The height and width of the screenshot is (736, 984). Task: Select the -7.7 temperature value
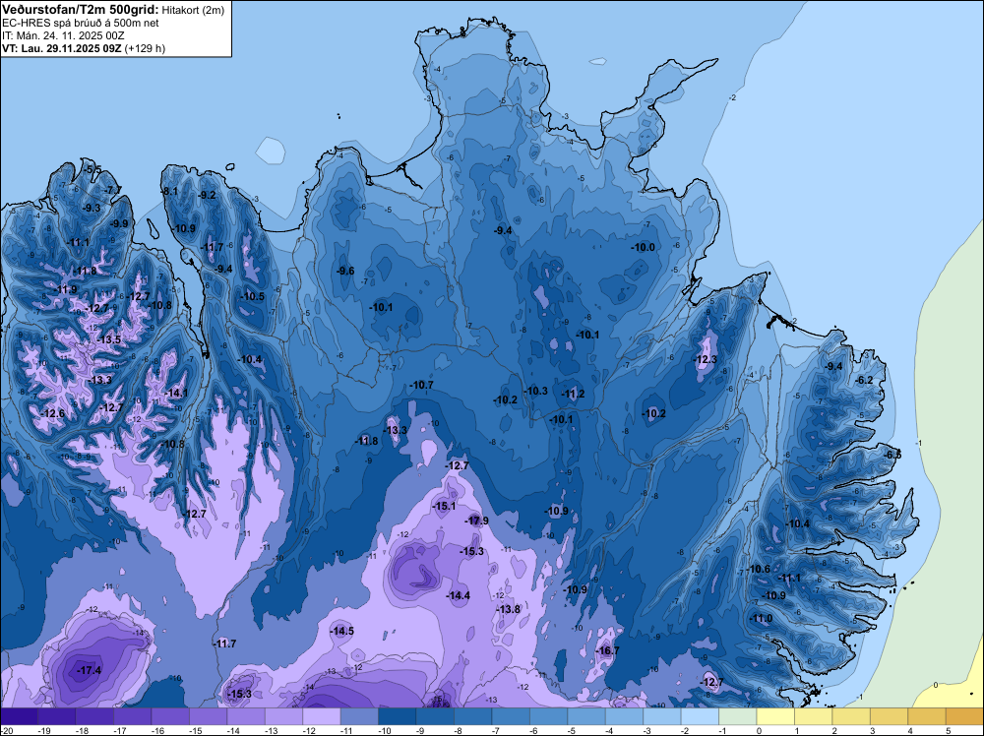(113, 190)
